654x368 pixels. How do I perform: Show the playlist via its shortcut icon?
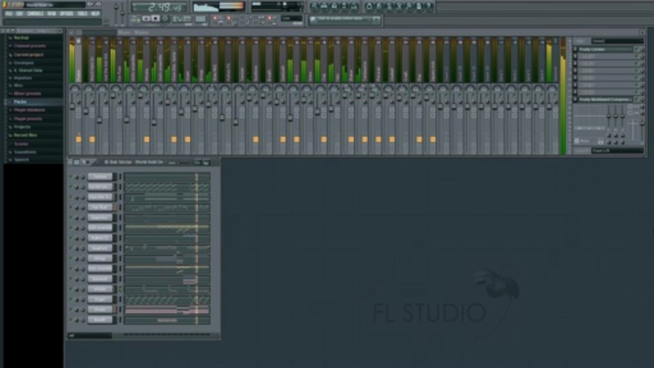(x=314, y=6)
